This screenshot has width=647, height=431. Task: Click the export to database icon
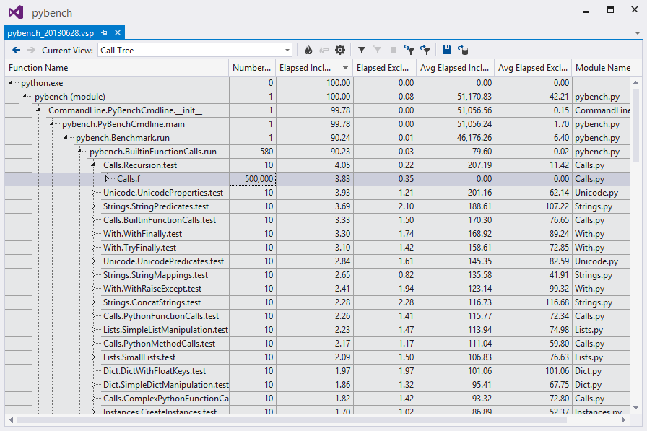click(x=463, y=50)
